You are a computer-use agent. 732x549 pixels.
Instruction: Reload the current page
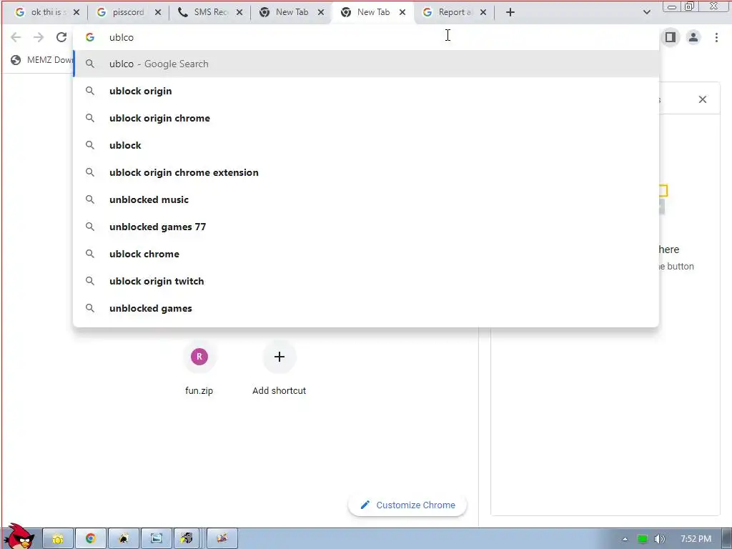click(61, 37)
